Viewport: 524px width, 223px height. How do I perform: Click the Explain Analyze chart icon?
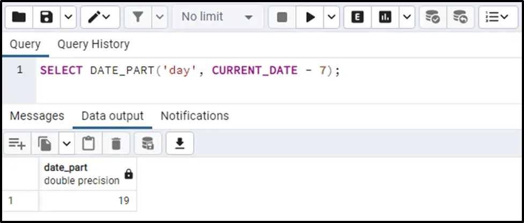385,17
